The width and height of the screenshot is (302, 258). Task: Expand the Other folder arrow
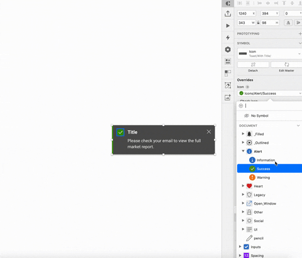243,212
